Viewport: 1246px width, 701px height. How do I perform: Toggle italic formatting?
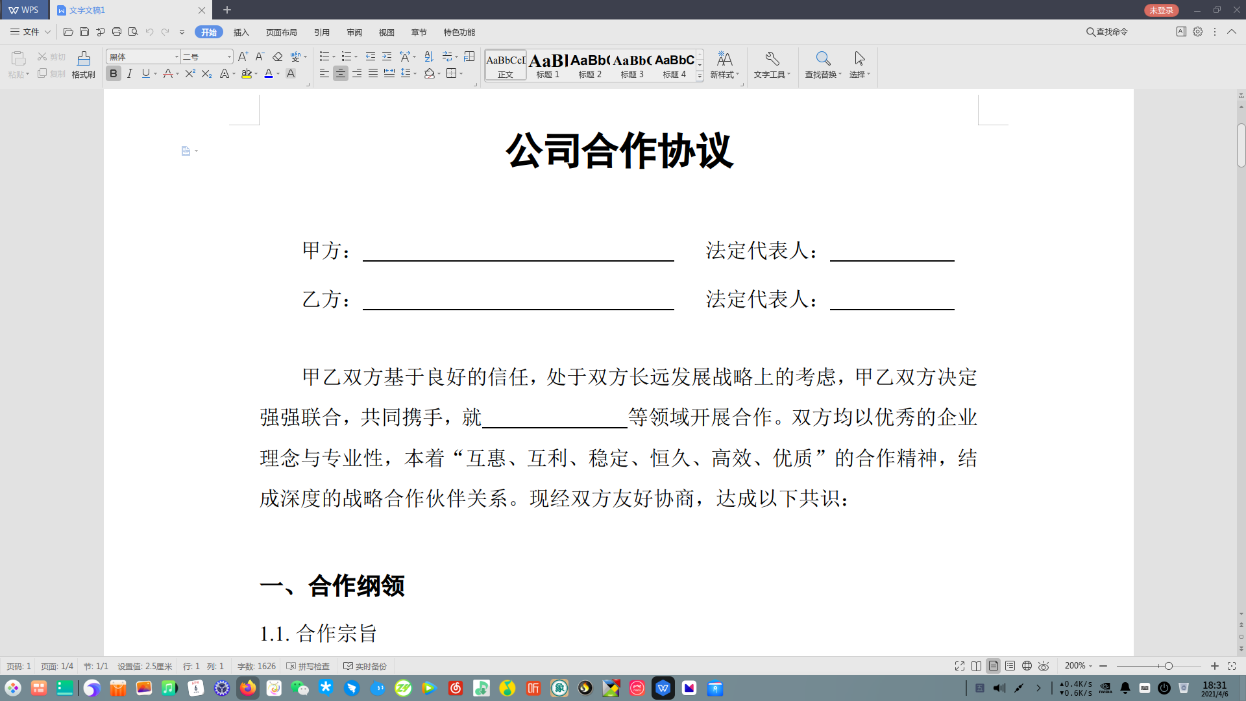pyautogui.click(x=130, y=74)
